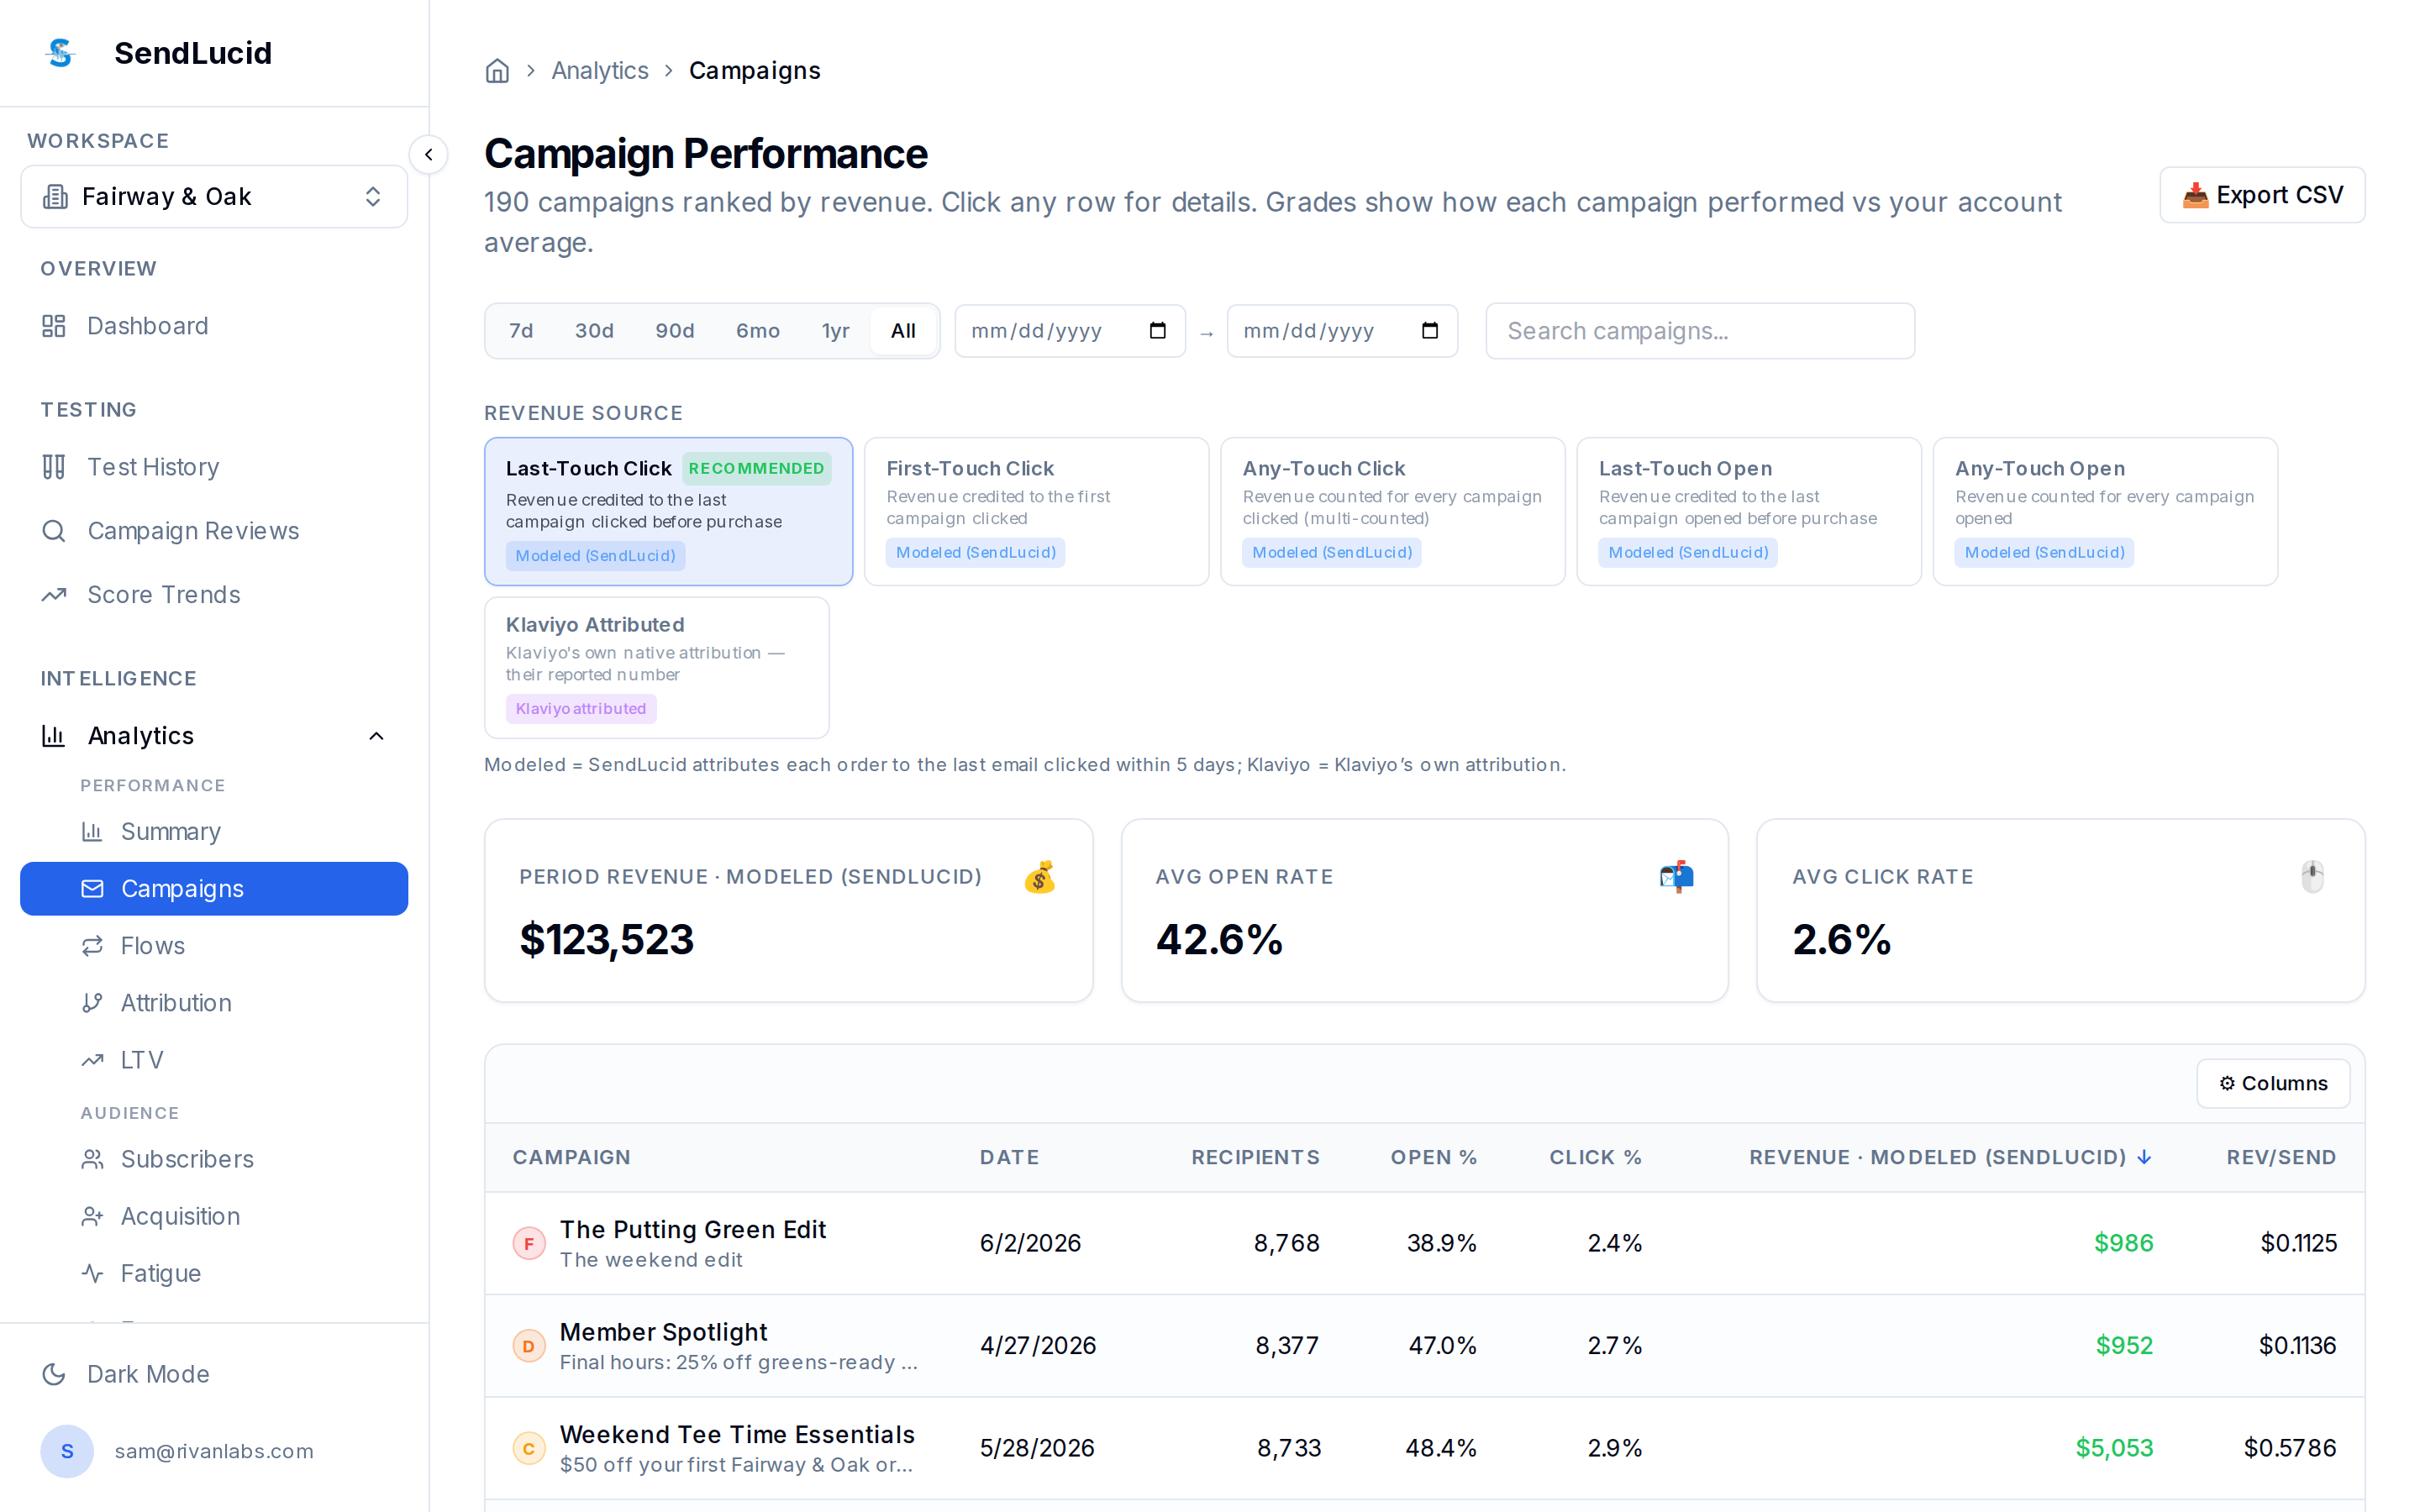Click the Campaign Reviews magnifier icon

pos(54,531)
